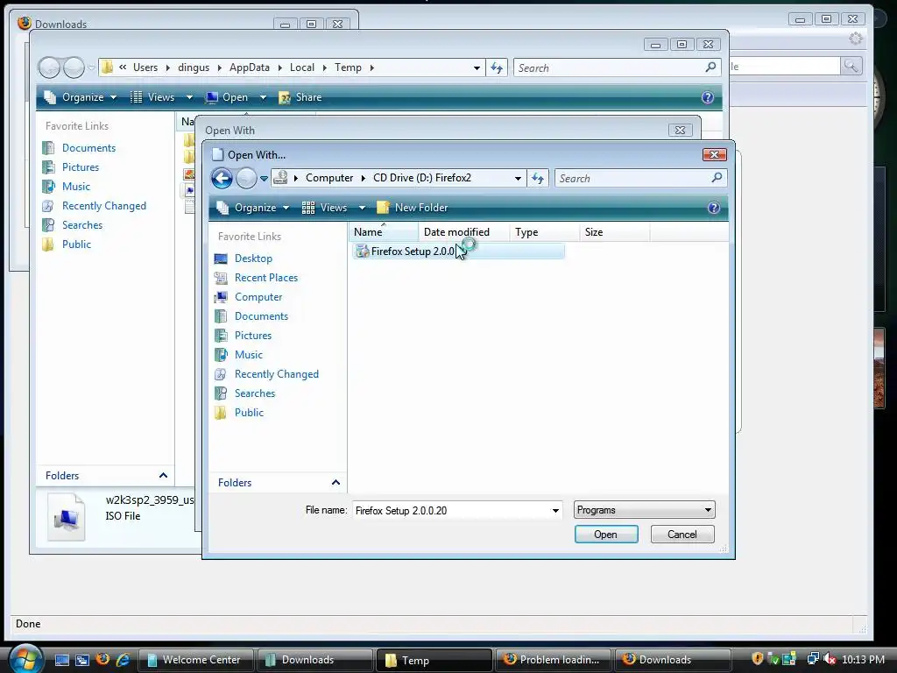Click Show Desktop icon in quick launch
Screen dimensions: 897x673
[x=62, y=660]
